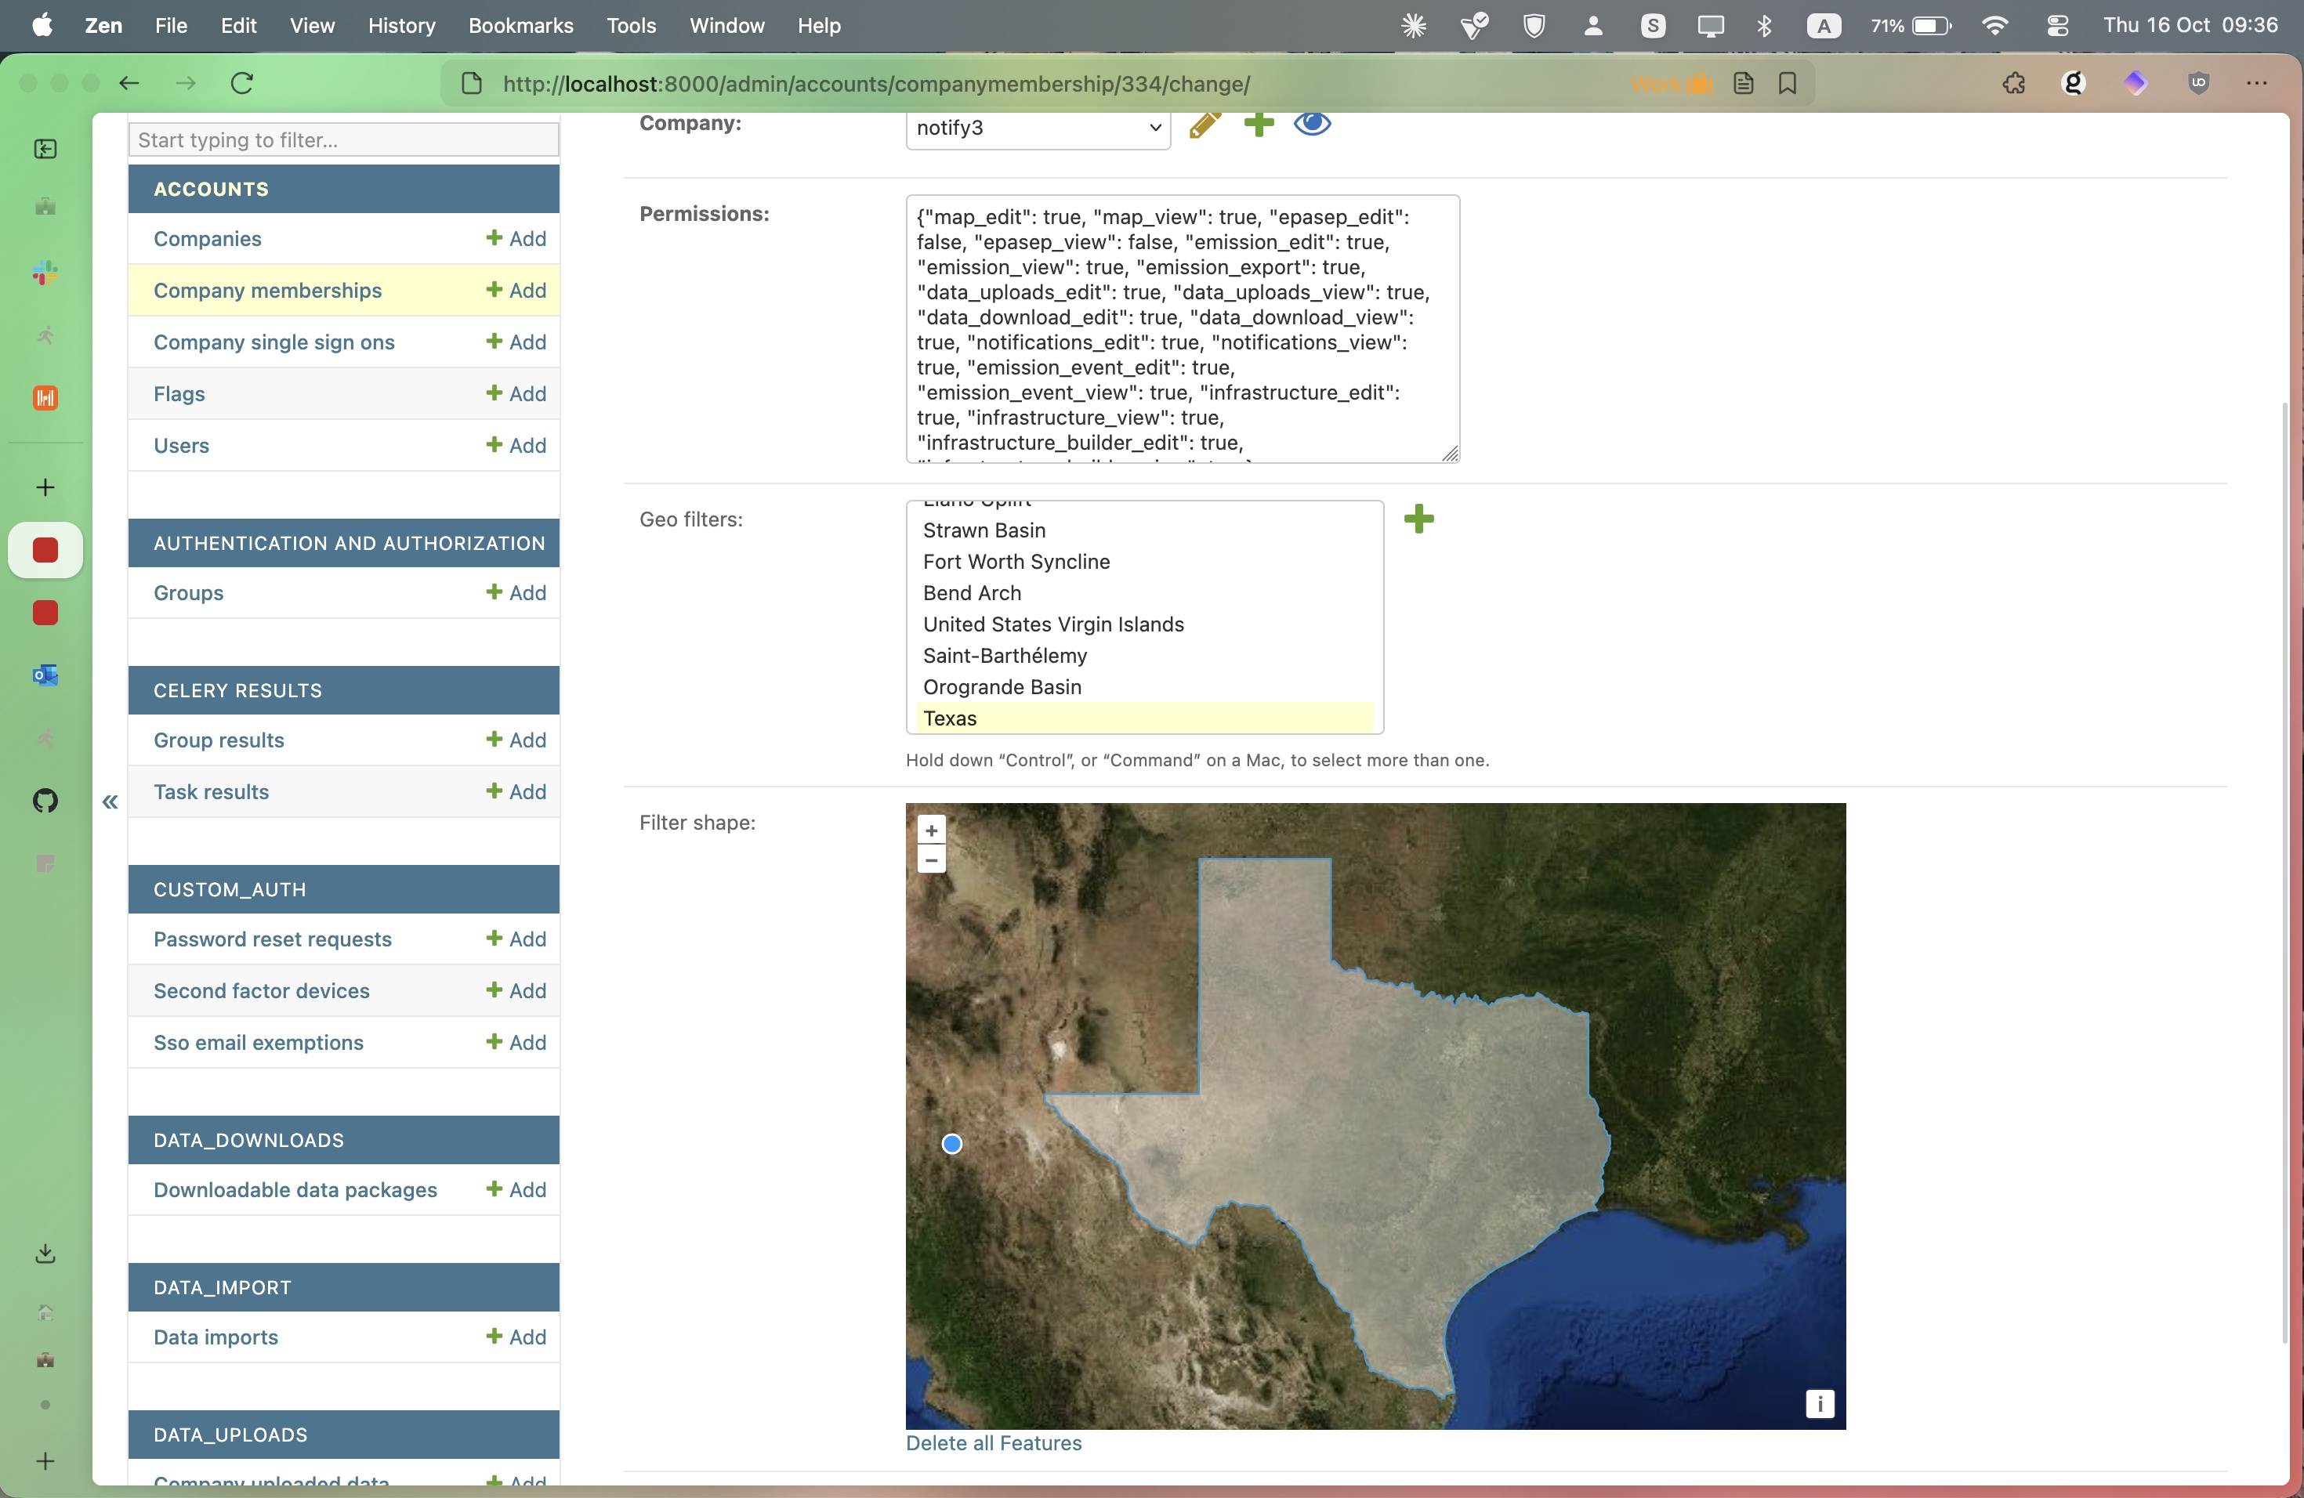Select Orogrande Basin geo filter option
Viewport: 2304px width, 1498px height.
1002,687
